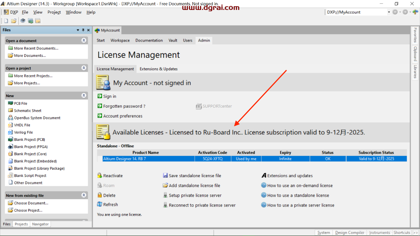Open the Clipboard side panel tab
This screenshot has height=236, width=420.
415,54
